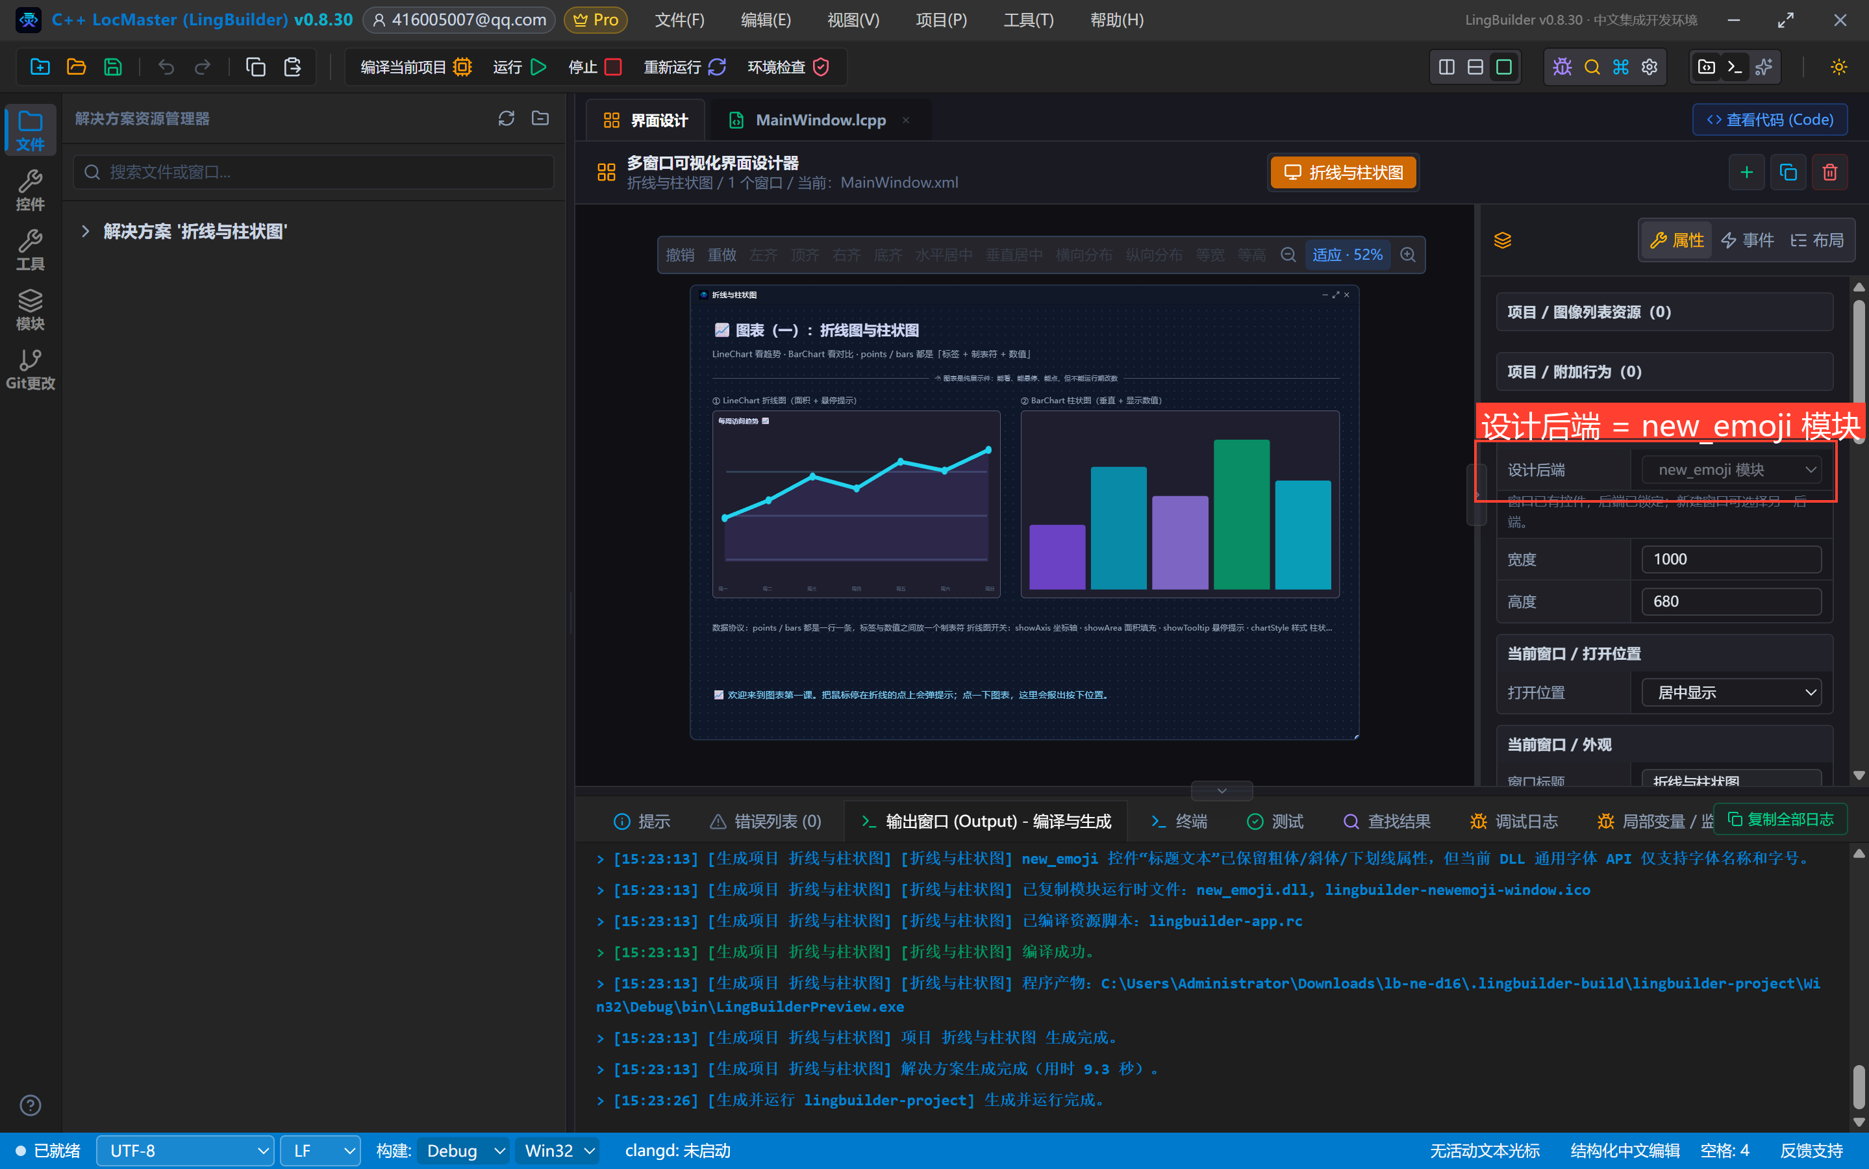Click the AI sparkle icon in the top toolbar
Image resolution: width=1869 pixels, height=1169 pixels.
tap(1764, 68)
